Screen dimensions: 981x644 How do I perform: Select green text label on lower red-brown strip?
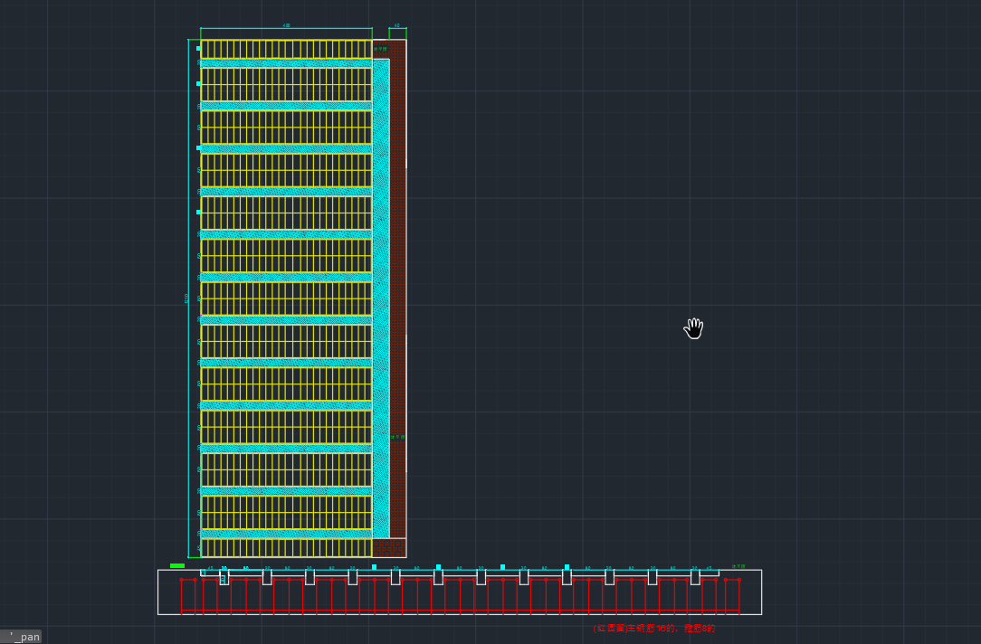397,437
